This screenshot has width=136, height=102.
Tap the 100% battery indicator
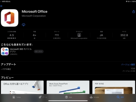pos(134,2)
